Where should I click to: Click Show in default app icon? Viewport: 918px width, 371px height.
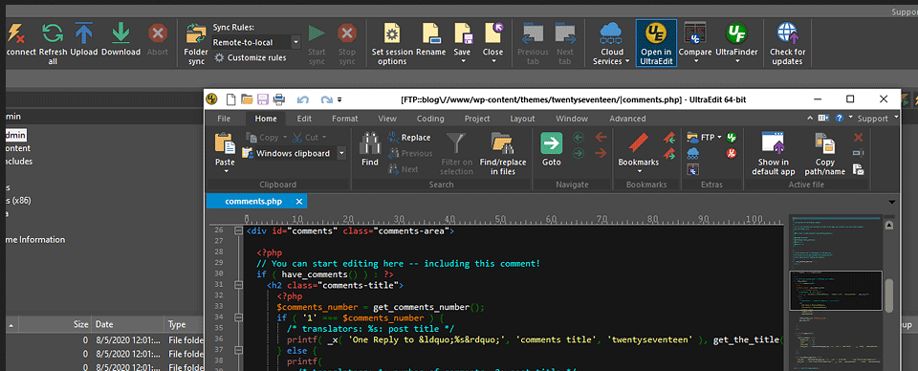point(773,142)
